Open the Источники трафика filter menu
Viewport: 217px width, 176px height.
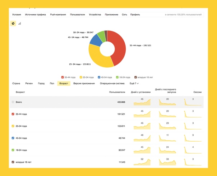(36, 15)
